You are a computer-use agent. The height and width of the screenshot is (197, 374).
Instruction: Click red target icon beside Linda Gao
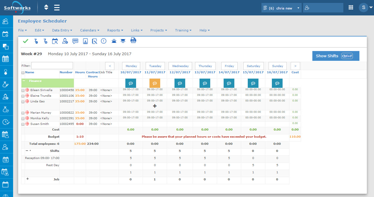point(27,101)
